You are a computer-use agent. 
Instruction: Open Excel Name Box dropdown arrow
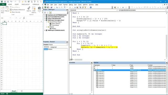click(10, 18)
